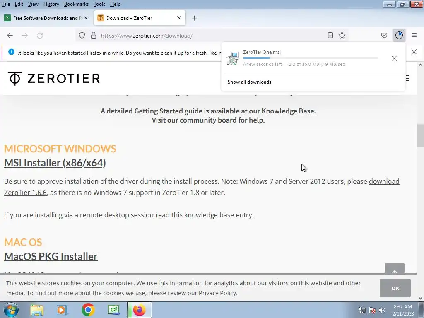Image resolution: width=424 pixels, height=318 pixels.
Task: Click the Firefox taskbar button
Action: click(x=140, y=310)
